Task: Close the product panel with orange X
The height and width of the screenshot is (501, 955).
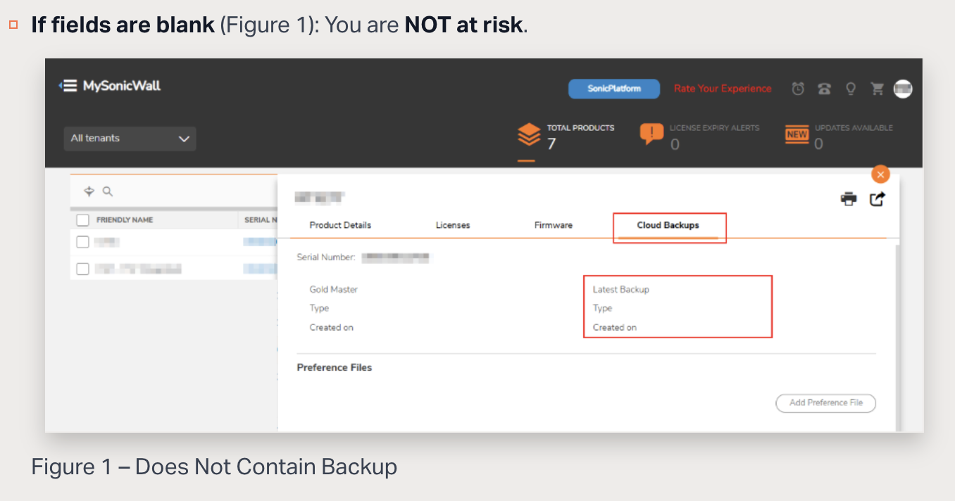Action: click(880, 175)
